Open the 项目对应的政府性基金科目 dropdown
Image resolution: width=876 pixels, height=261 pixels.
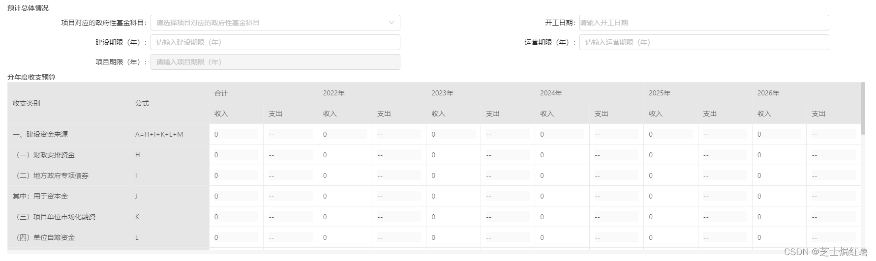pos(275,23)
